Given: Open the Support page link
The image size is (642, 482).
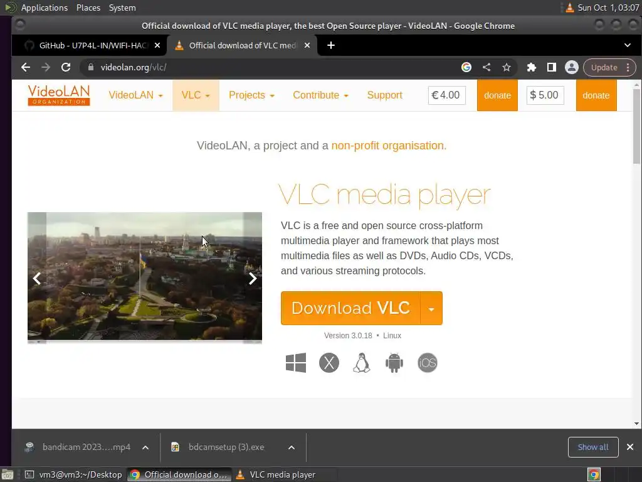Looking at the screenshot, I should pos(384,95).
